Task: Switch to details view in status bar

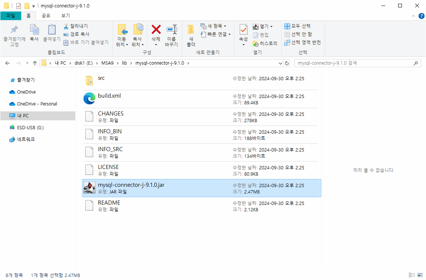Action: point(412,275)
